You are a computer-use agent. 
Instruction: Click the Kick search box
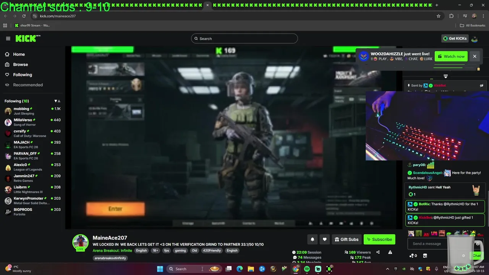point(244,39)
